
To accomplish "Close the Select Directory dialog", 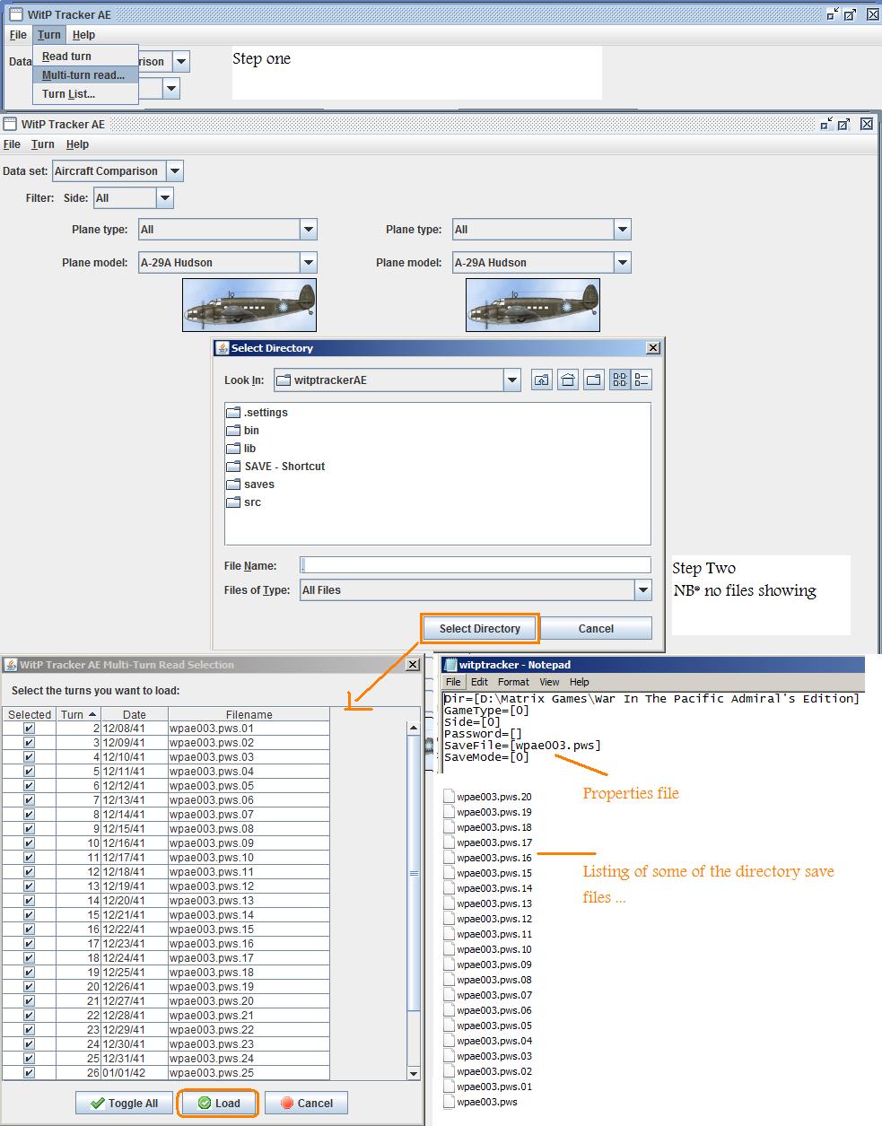I will pyautogui.click(x=653, y=348).
